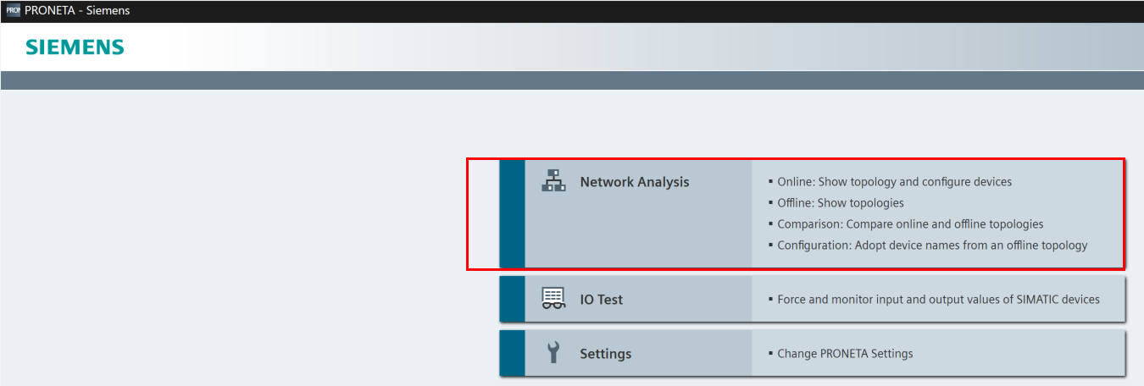Viewport: 1144px width, 386px height.
Task: Click the Network Analysis topology icon
Action: click(553, 180)
